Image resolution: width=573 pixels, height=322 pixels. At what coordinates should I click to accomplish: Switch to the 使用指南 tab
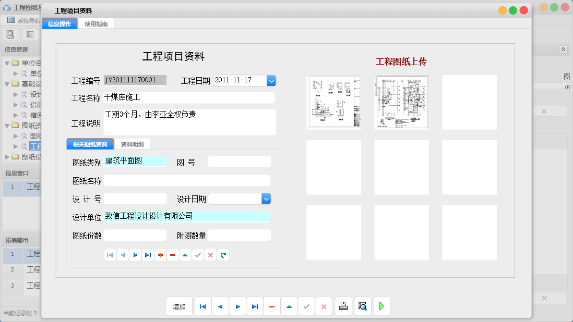pyautogui.click(x=96, y=23)
